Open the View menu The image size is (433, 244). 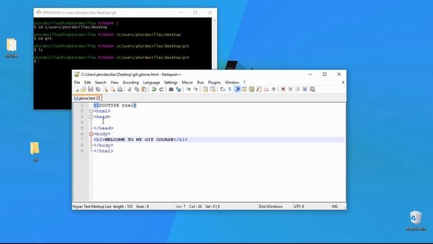pos(114,83)
